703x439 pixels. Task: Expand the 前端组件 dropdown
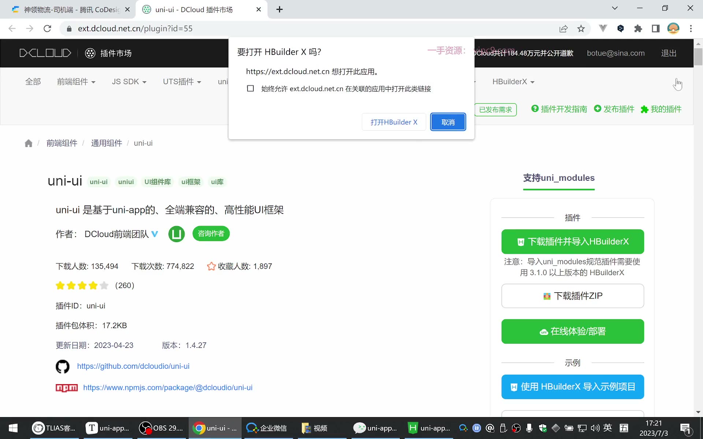coord(76,82)
